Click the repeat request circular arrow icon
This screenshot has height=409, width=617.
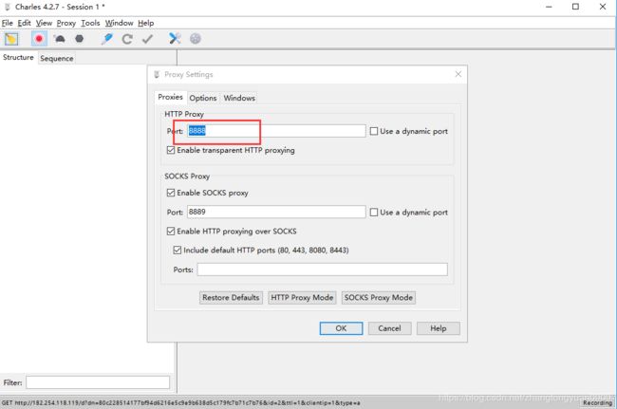tap(127, 39)
